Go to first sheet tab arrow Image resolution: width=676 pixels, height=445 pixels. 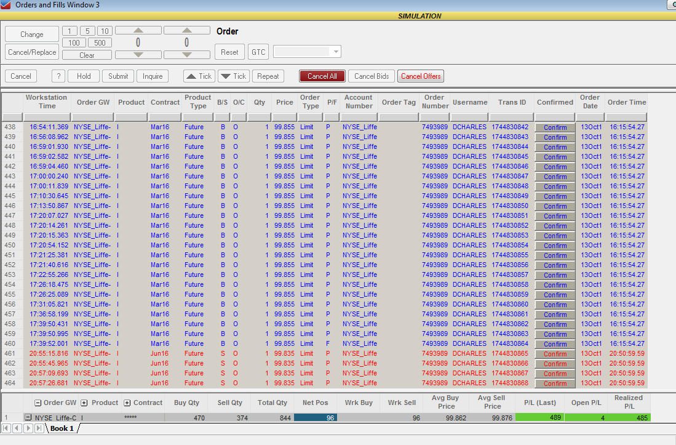click(x=6, y=428)
